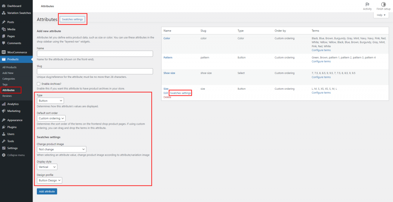Focus the attribute Slug input field
Viewport: 393px width, 202px height.
coord(95,71)
